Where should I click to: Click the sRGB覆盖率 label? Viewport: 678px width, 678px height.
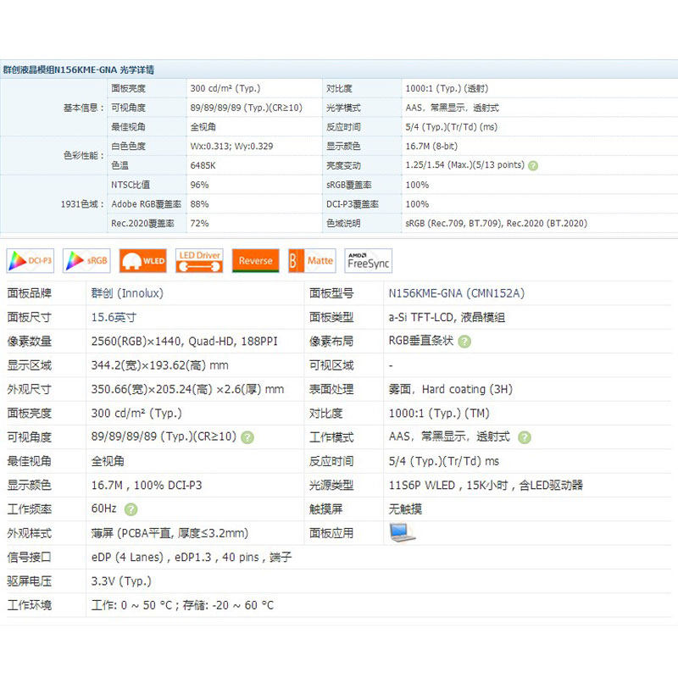pos(348,185)
